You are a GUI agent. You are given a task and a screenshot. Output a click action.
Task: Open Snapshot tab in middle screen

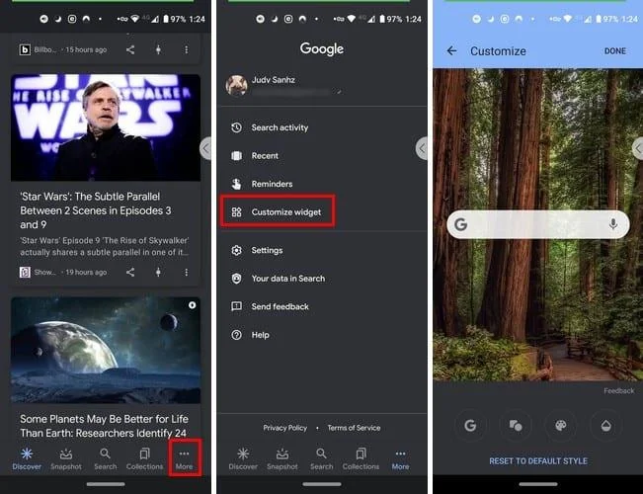(282, 458)
